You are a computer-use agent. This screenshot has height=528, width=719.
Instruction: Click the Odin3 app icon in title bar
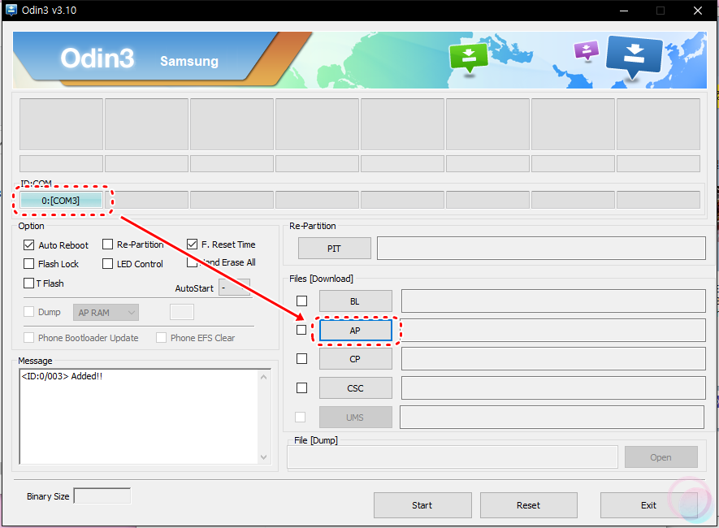(x=11, y=10)
